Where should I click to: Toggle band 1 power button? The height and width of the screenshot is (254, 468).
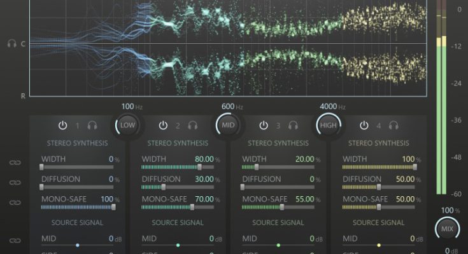pyautogui.click(x=62, y=126)
